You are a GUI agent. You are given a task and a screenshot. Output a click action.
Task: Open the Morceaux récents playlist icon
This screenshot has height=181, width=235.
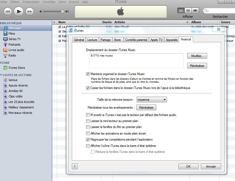5,113
